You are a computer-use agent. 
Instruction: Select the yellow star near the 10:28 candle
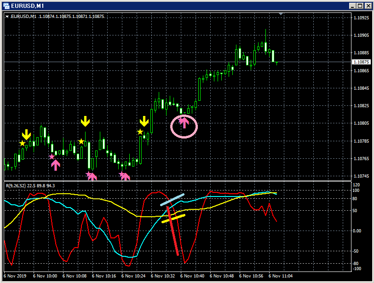[x=140, y=132]
